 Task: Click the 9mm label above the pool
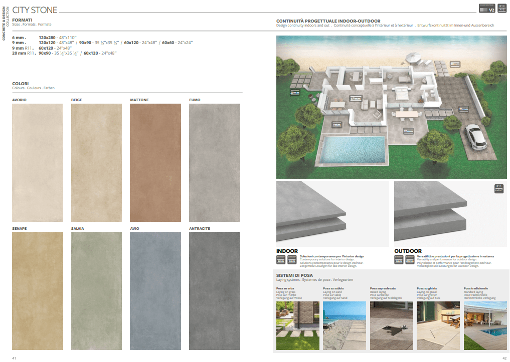pyautogui.click(x=336, y=124)
